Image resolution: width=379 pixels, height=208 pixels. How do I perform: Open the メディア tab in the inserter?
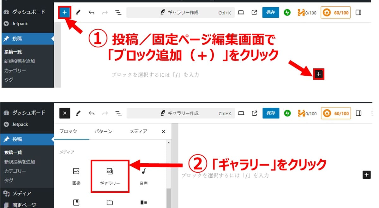(x=138, y=131)
